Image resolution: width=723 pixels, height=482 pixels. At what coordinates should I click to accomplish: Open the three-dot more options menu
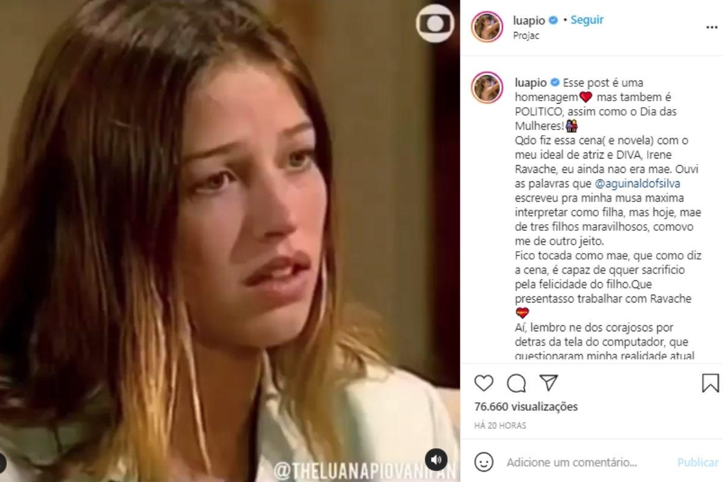point(711,28)
